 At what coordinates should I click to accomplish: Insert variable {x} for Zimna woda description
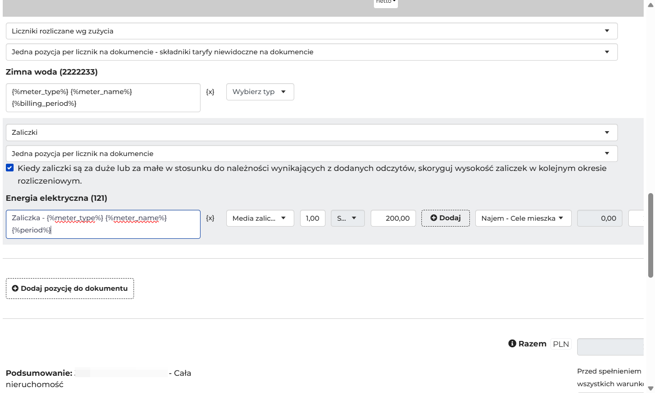pyautogui.click(x=210, y=92)
